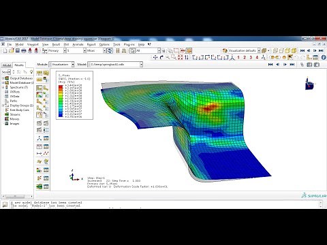
Task: Click the results tree horizontal scrollbar
Action: click(17, 196)
